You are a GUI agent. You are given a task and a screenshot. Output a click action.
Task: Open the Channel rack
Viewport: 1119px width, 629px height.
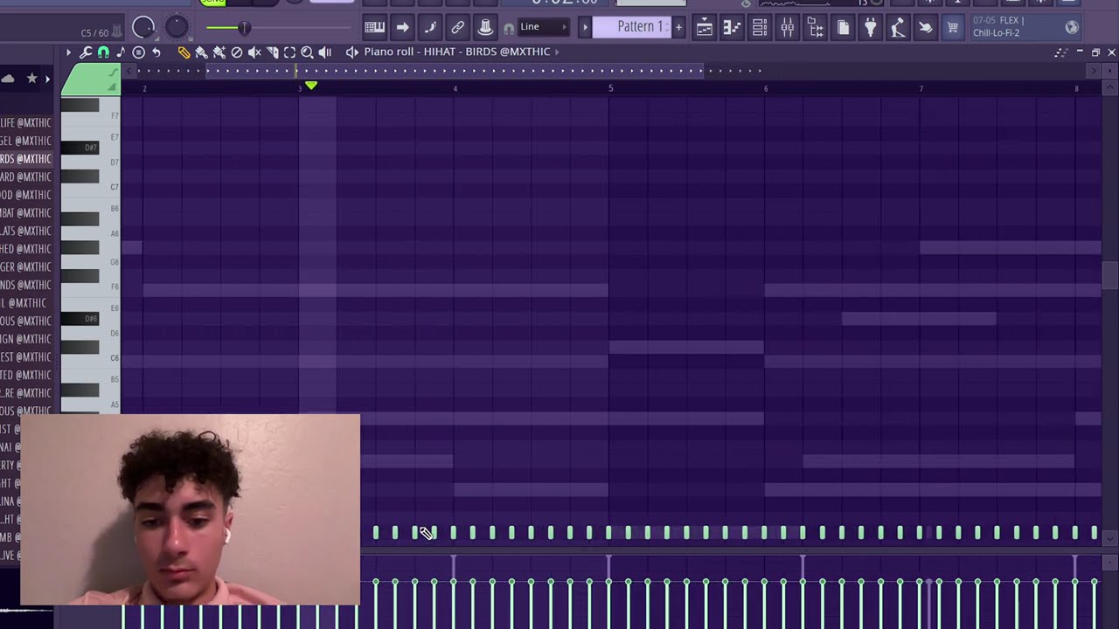click(x=760, y=27)
